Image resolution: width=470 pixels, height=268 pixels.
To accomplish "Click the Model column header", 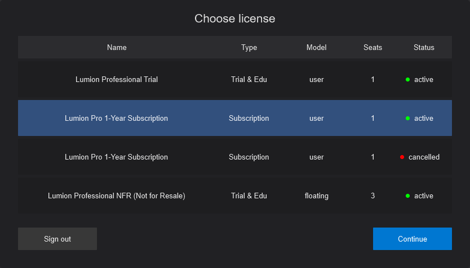I will (316, 48).
